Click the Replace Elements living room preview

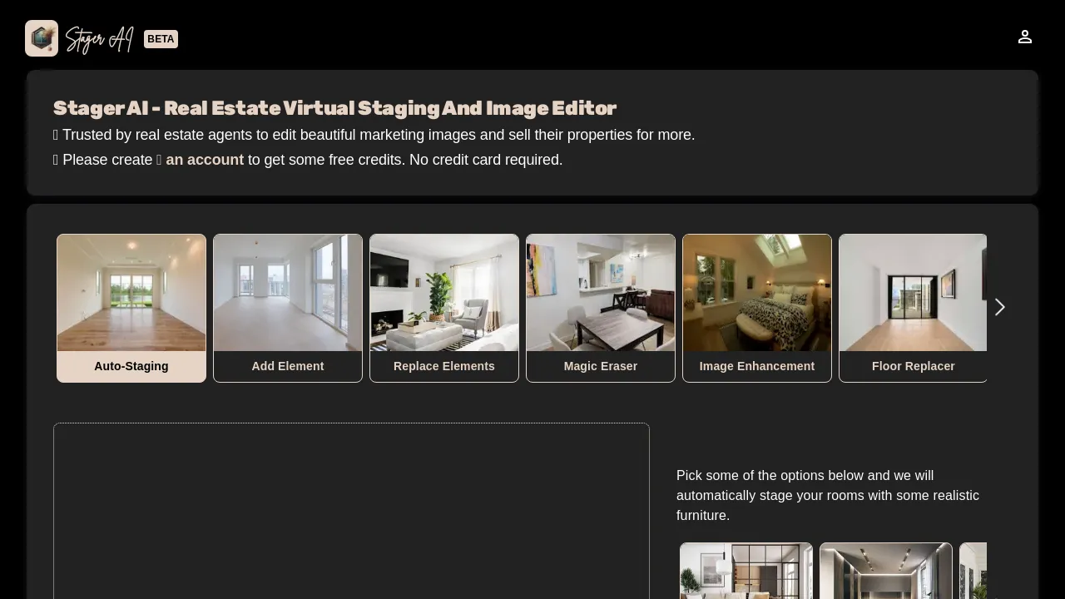click(443, 293)
